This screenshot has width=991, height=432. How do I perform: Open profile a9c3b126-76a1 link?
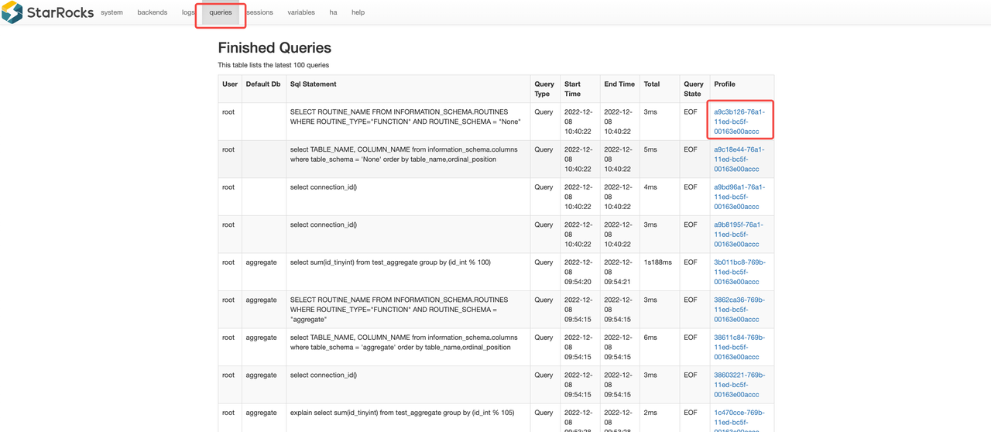[x=739, y=122]
